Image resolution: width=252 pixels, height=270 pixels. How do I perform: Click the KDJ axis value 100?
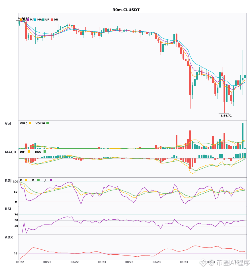tap(16, 182)
